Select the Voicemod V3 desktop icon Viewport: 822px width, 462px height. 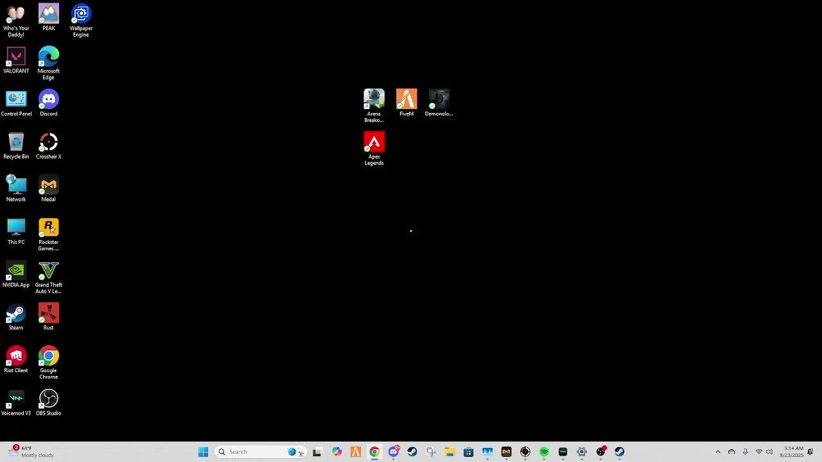pyautogui.click(x=16, y=403)
